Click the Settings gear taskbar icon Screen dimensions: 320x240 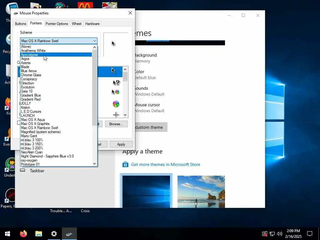tap(54, 234)
